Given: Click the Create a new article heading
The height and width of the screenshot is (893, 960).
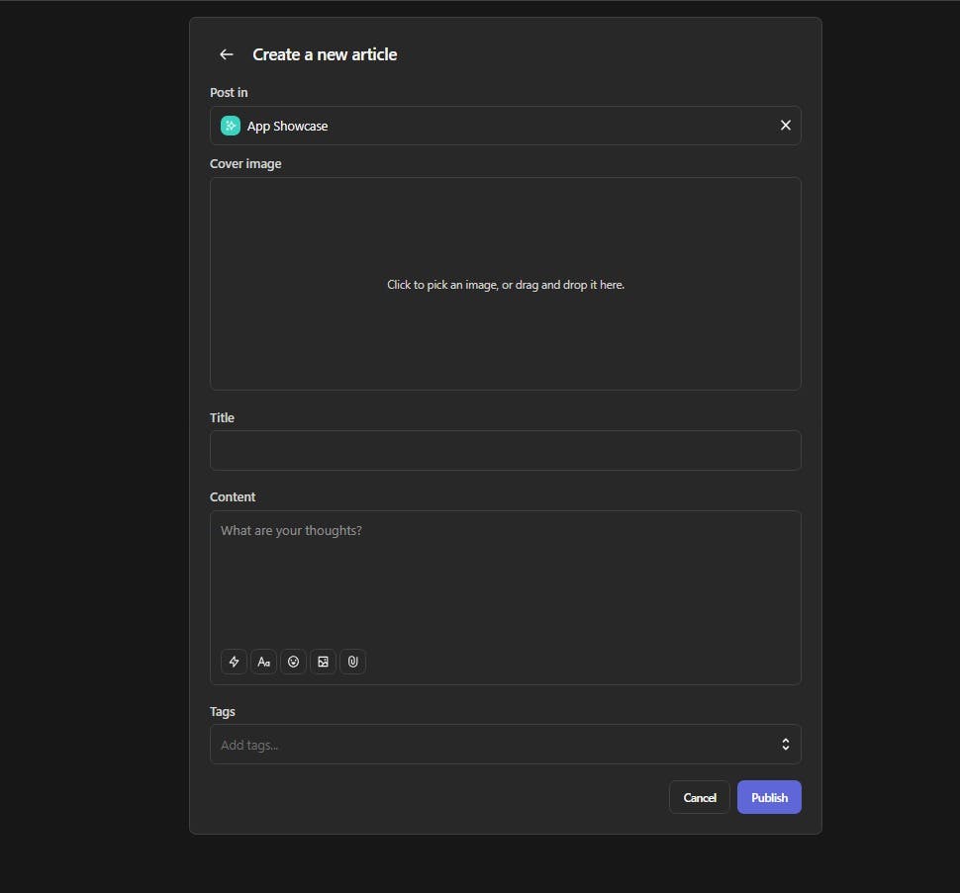Looking at the screenshot, I should [325, 54].
